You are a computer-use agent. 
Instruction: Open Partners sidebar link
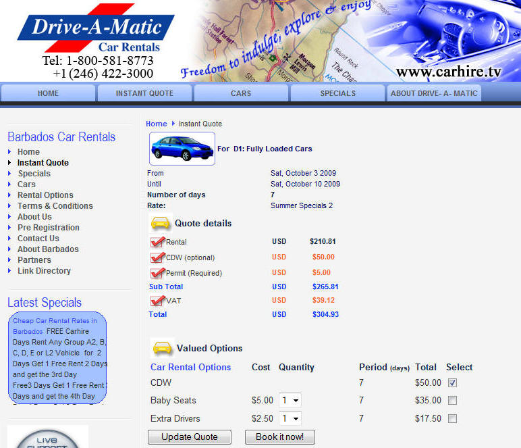click(x=34, y=259)
